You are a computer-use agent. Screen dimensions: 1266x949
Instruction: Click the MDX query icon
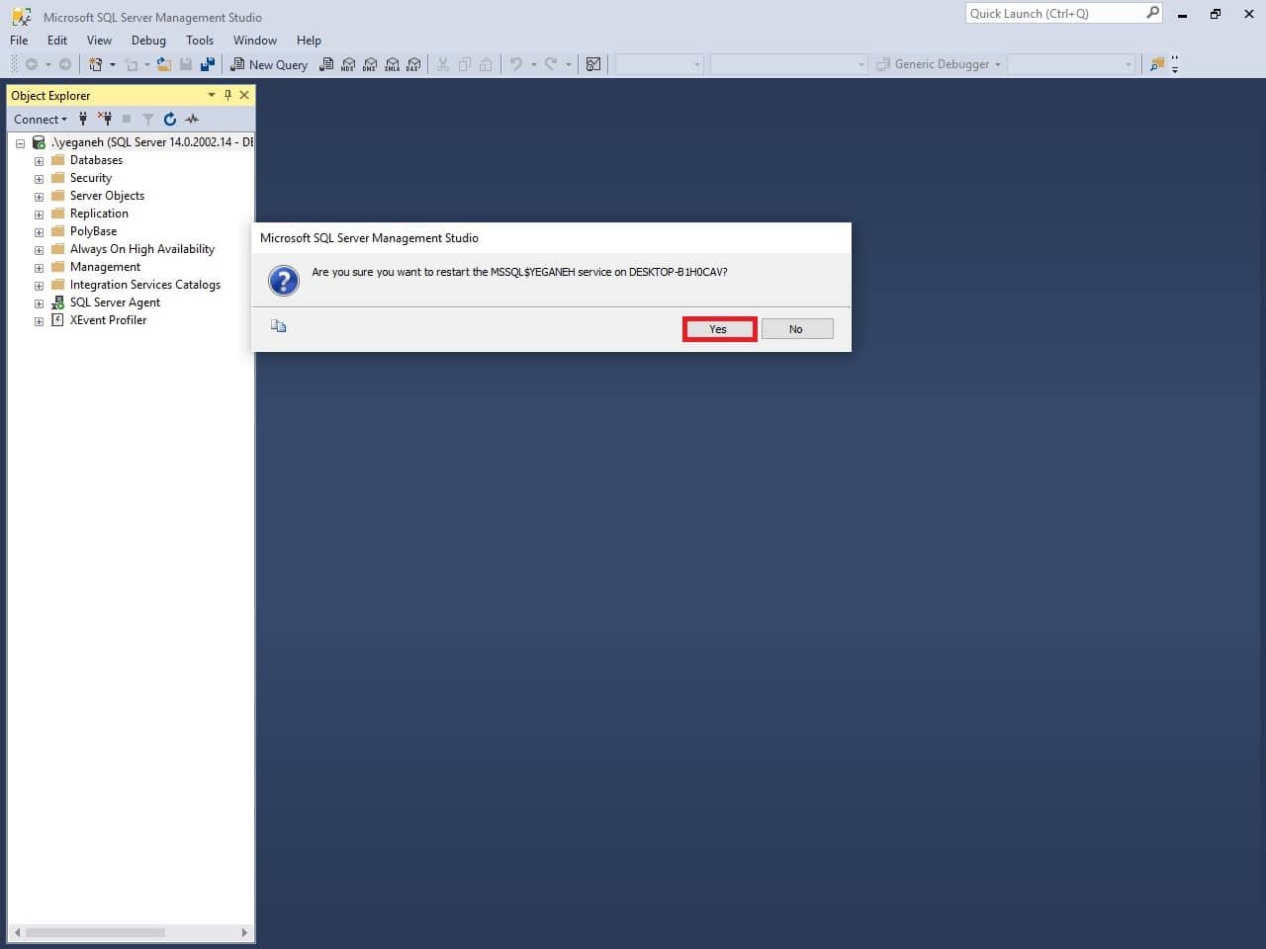tap(348, 64)
